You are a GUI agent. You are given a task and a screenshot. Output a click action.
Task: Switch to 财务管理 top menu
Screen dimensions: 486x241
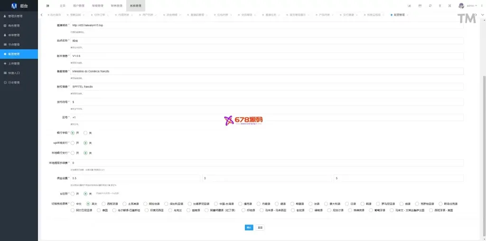[116, 6]
